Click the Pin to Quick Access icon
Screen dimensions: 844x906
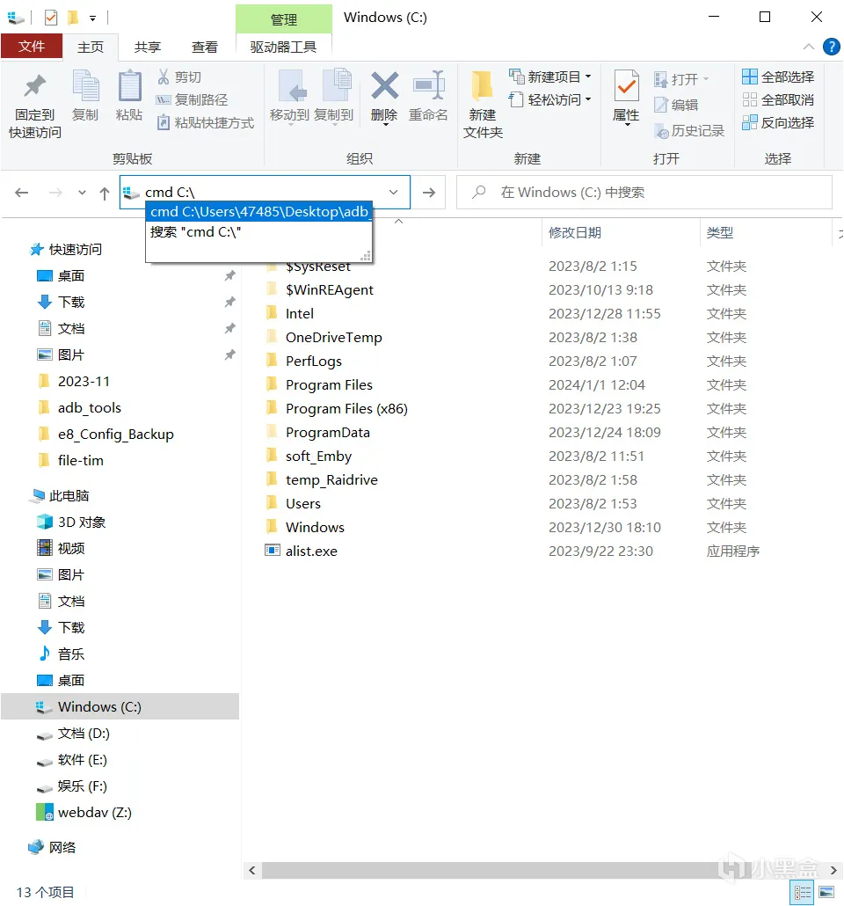34,85
